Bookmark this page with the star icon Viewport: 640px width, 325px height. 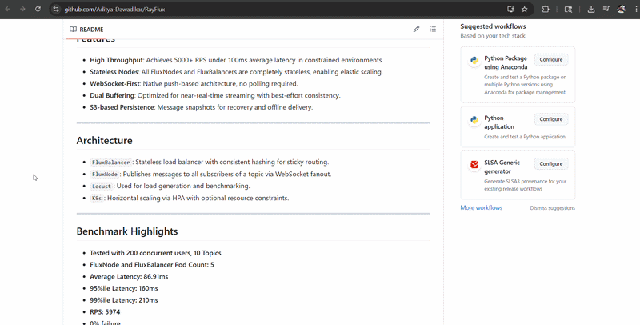tap(524, 10)
